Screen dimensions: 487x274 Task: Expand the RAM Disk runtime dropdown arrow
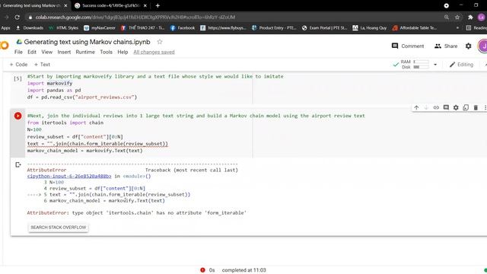[435, 65]
